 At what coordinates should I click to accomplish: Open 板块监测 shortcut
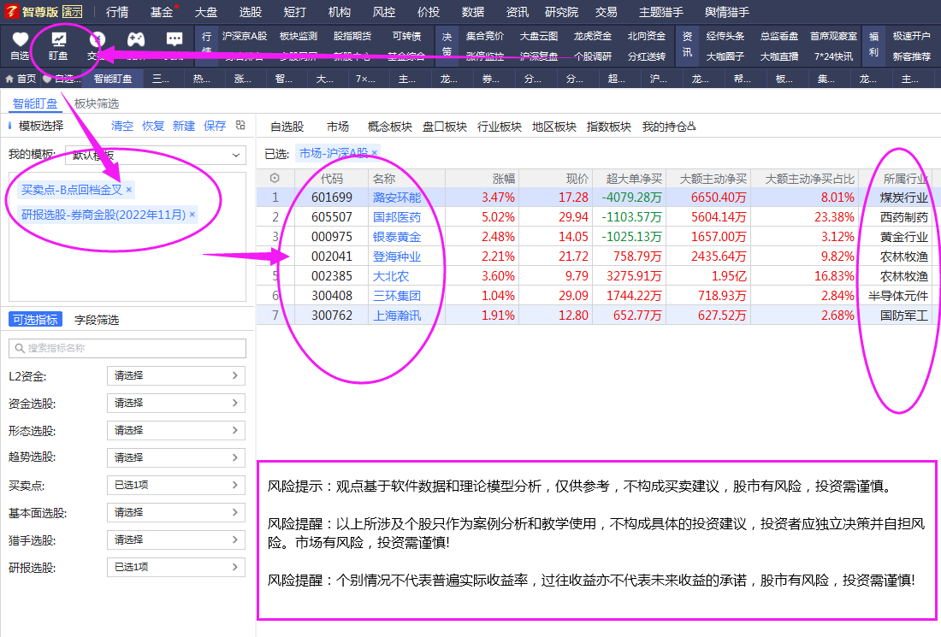click(x=299, y=36)
